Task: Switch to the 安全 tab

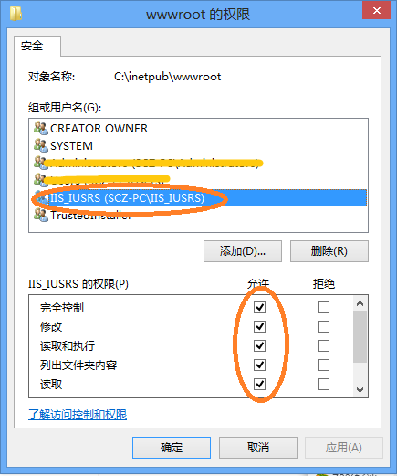Action: pos(32,46)
